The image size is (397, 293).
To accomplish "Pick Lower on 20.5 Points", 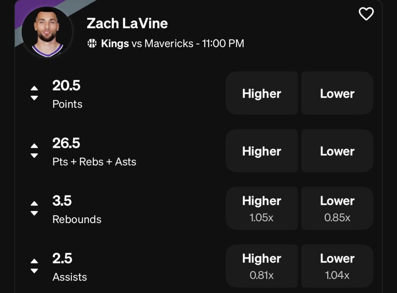I will click(x=337, y=93).
